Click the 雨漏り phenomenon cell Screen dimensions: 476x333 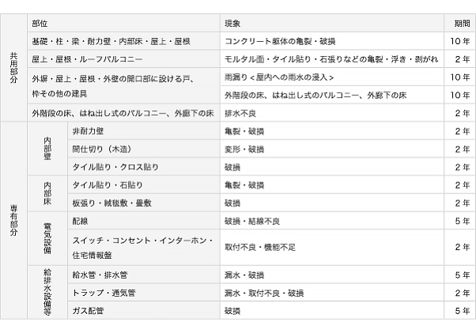coord(278,77)
